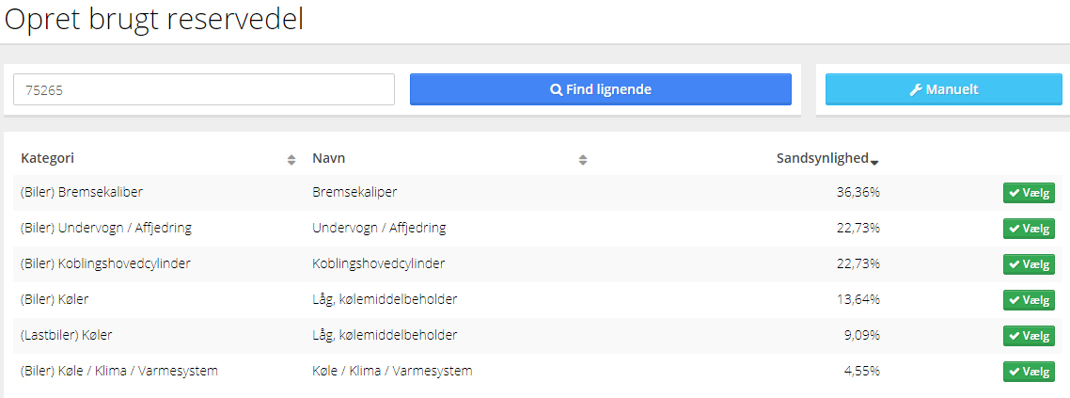Focus the search field containing 75265

[x=204, y=89]
